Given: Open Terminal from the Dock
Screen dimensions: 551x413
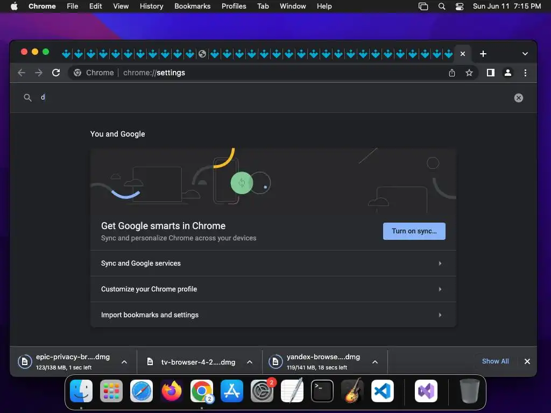Looking at the screenshot, I should click(x=322, y=391).
